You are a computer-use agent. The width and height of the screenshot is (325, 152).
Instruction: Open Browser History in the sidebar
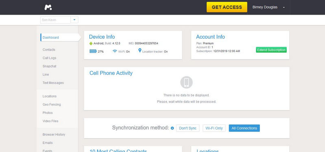point(54,134)
